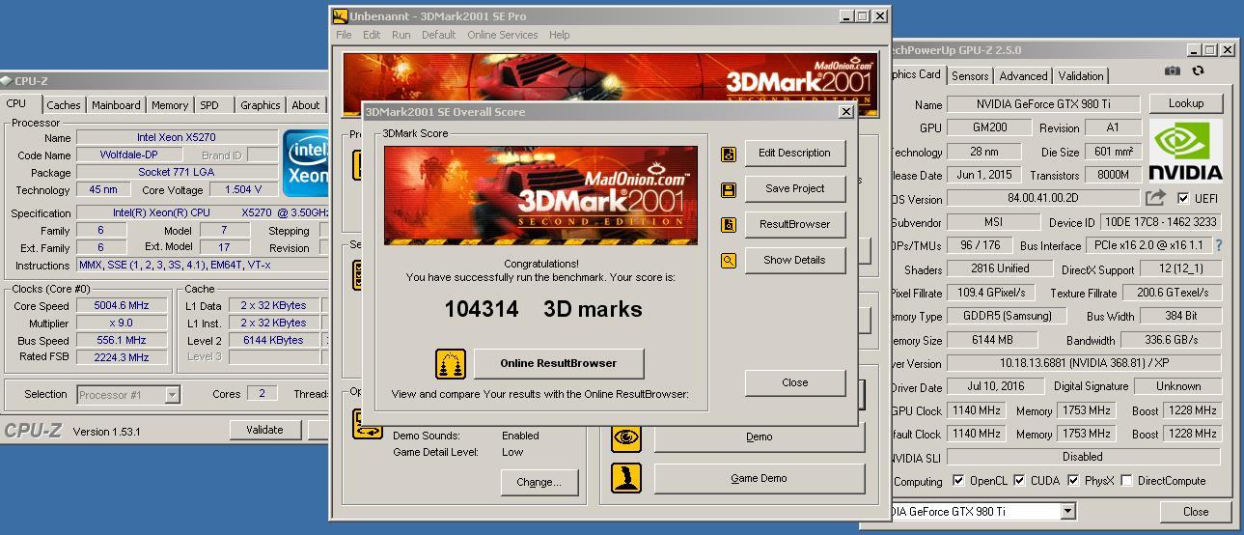The image size is (1244, 535).
Task: Click the ResultBrowser button
Action: point(794,224)
